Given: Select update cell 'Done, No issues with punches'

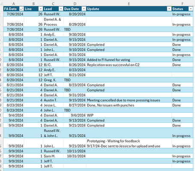Looking at the screenshot, I should [129, 105].
